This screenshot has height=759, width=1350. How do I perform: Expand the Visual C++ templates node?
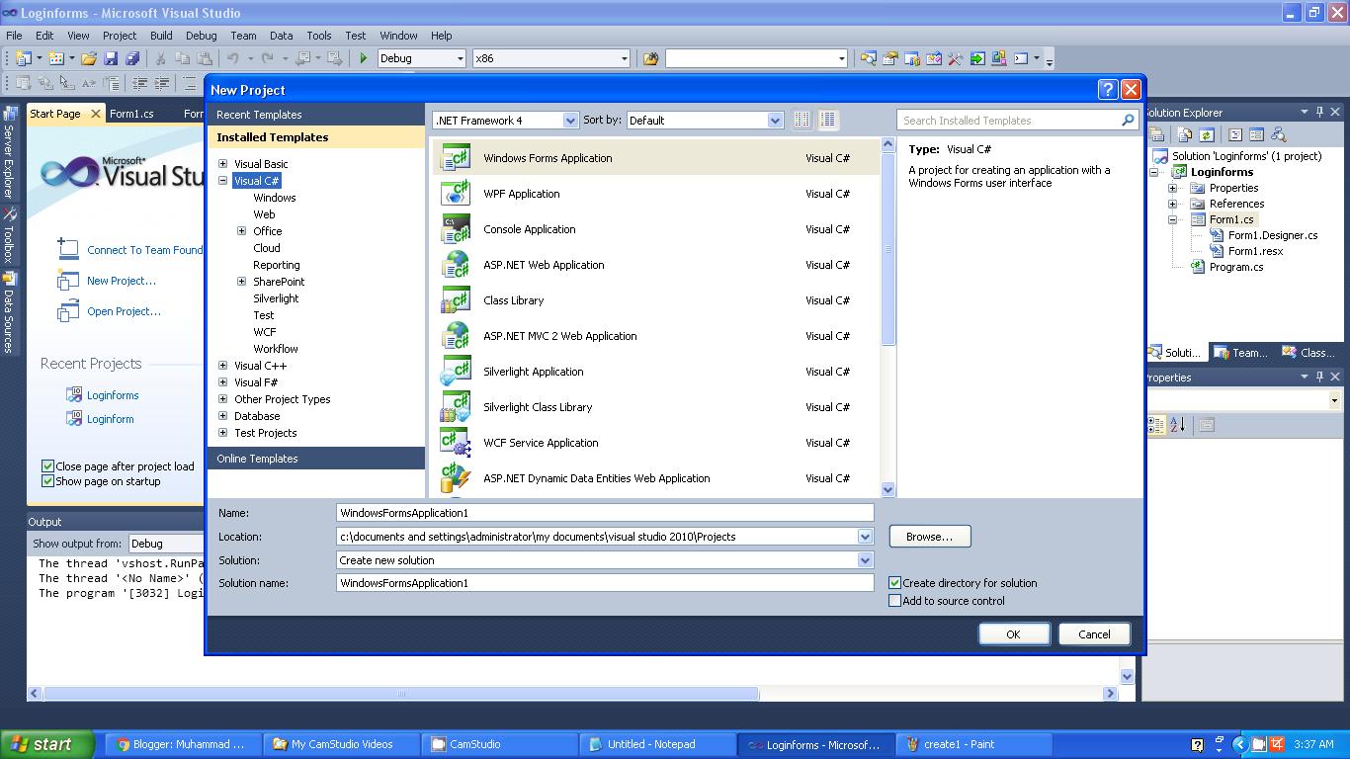point(221,366)
